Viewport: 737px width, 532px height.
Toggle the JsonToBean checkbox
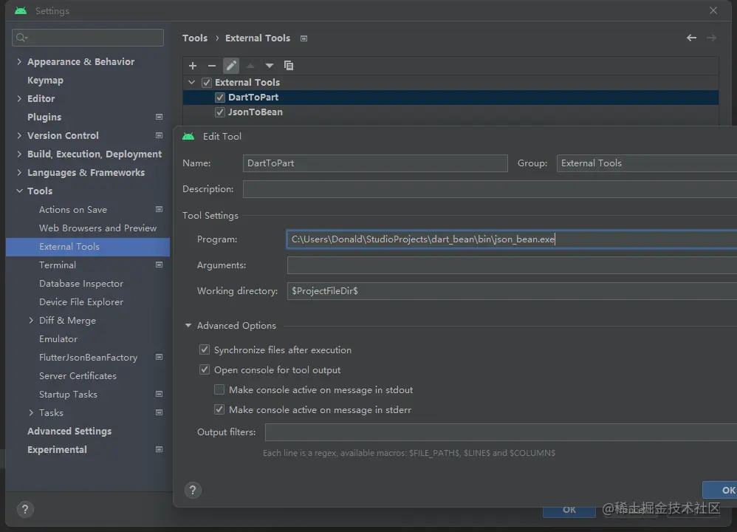click(219, 112)
